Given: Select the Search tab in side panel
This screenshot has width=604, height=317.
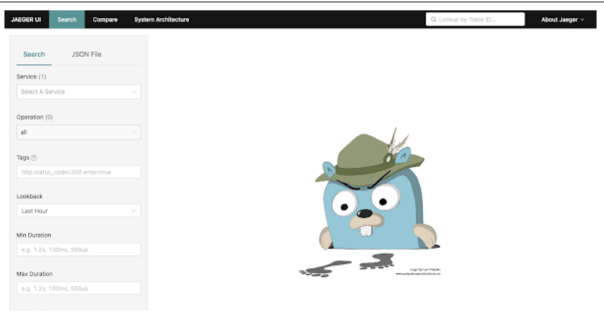Looking at the screenshot, I should [x=34, y=54].
